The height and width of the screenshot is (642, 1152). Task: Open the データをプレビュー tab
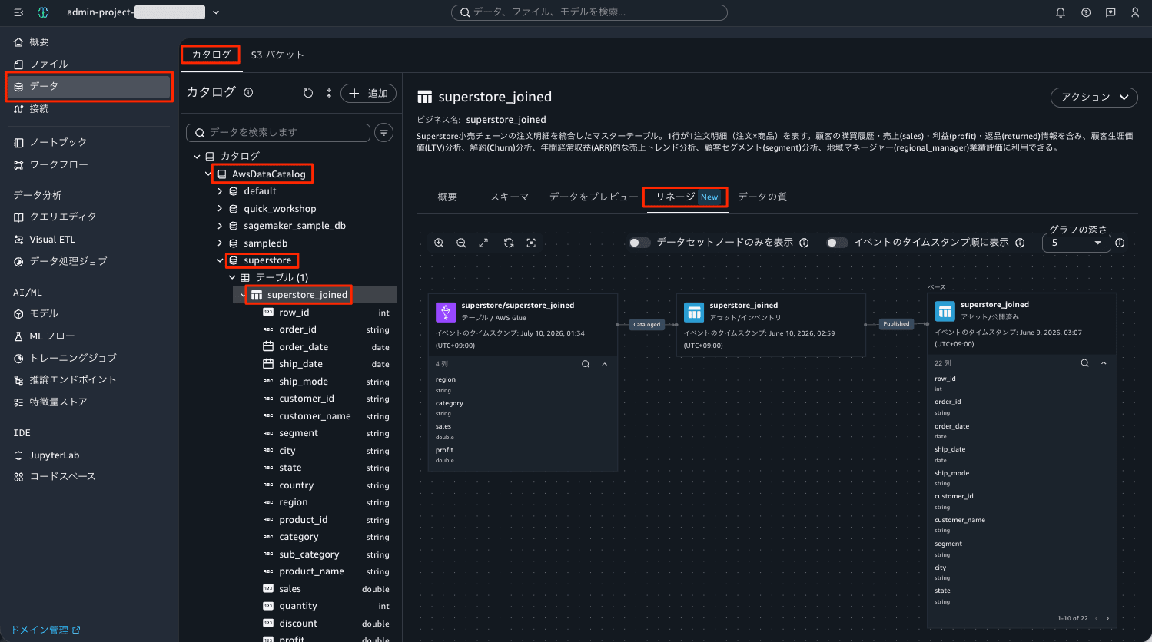click(x=593, y=197)
